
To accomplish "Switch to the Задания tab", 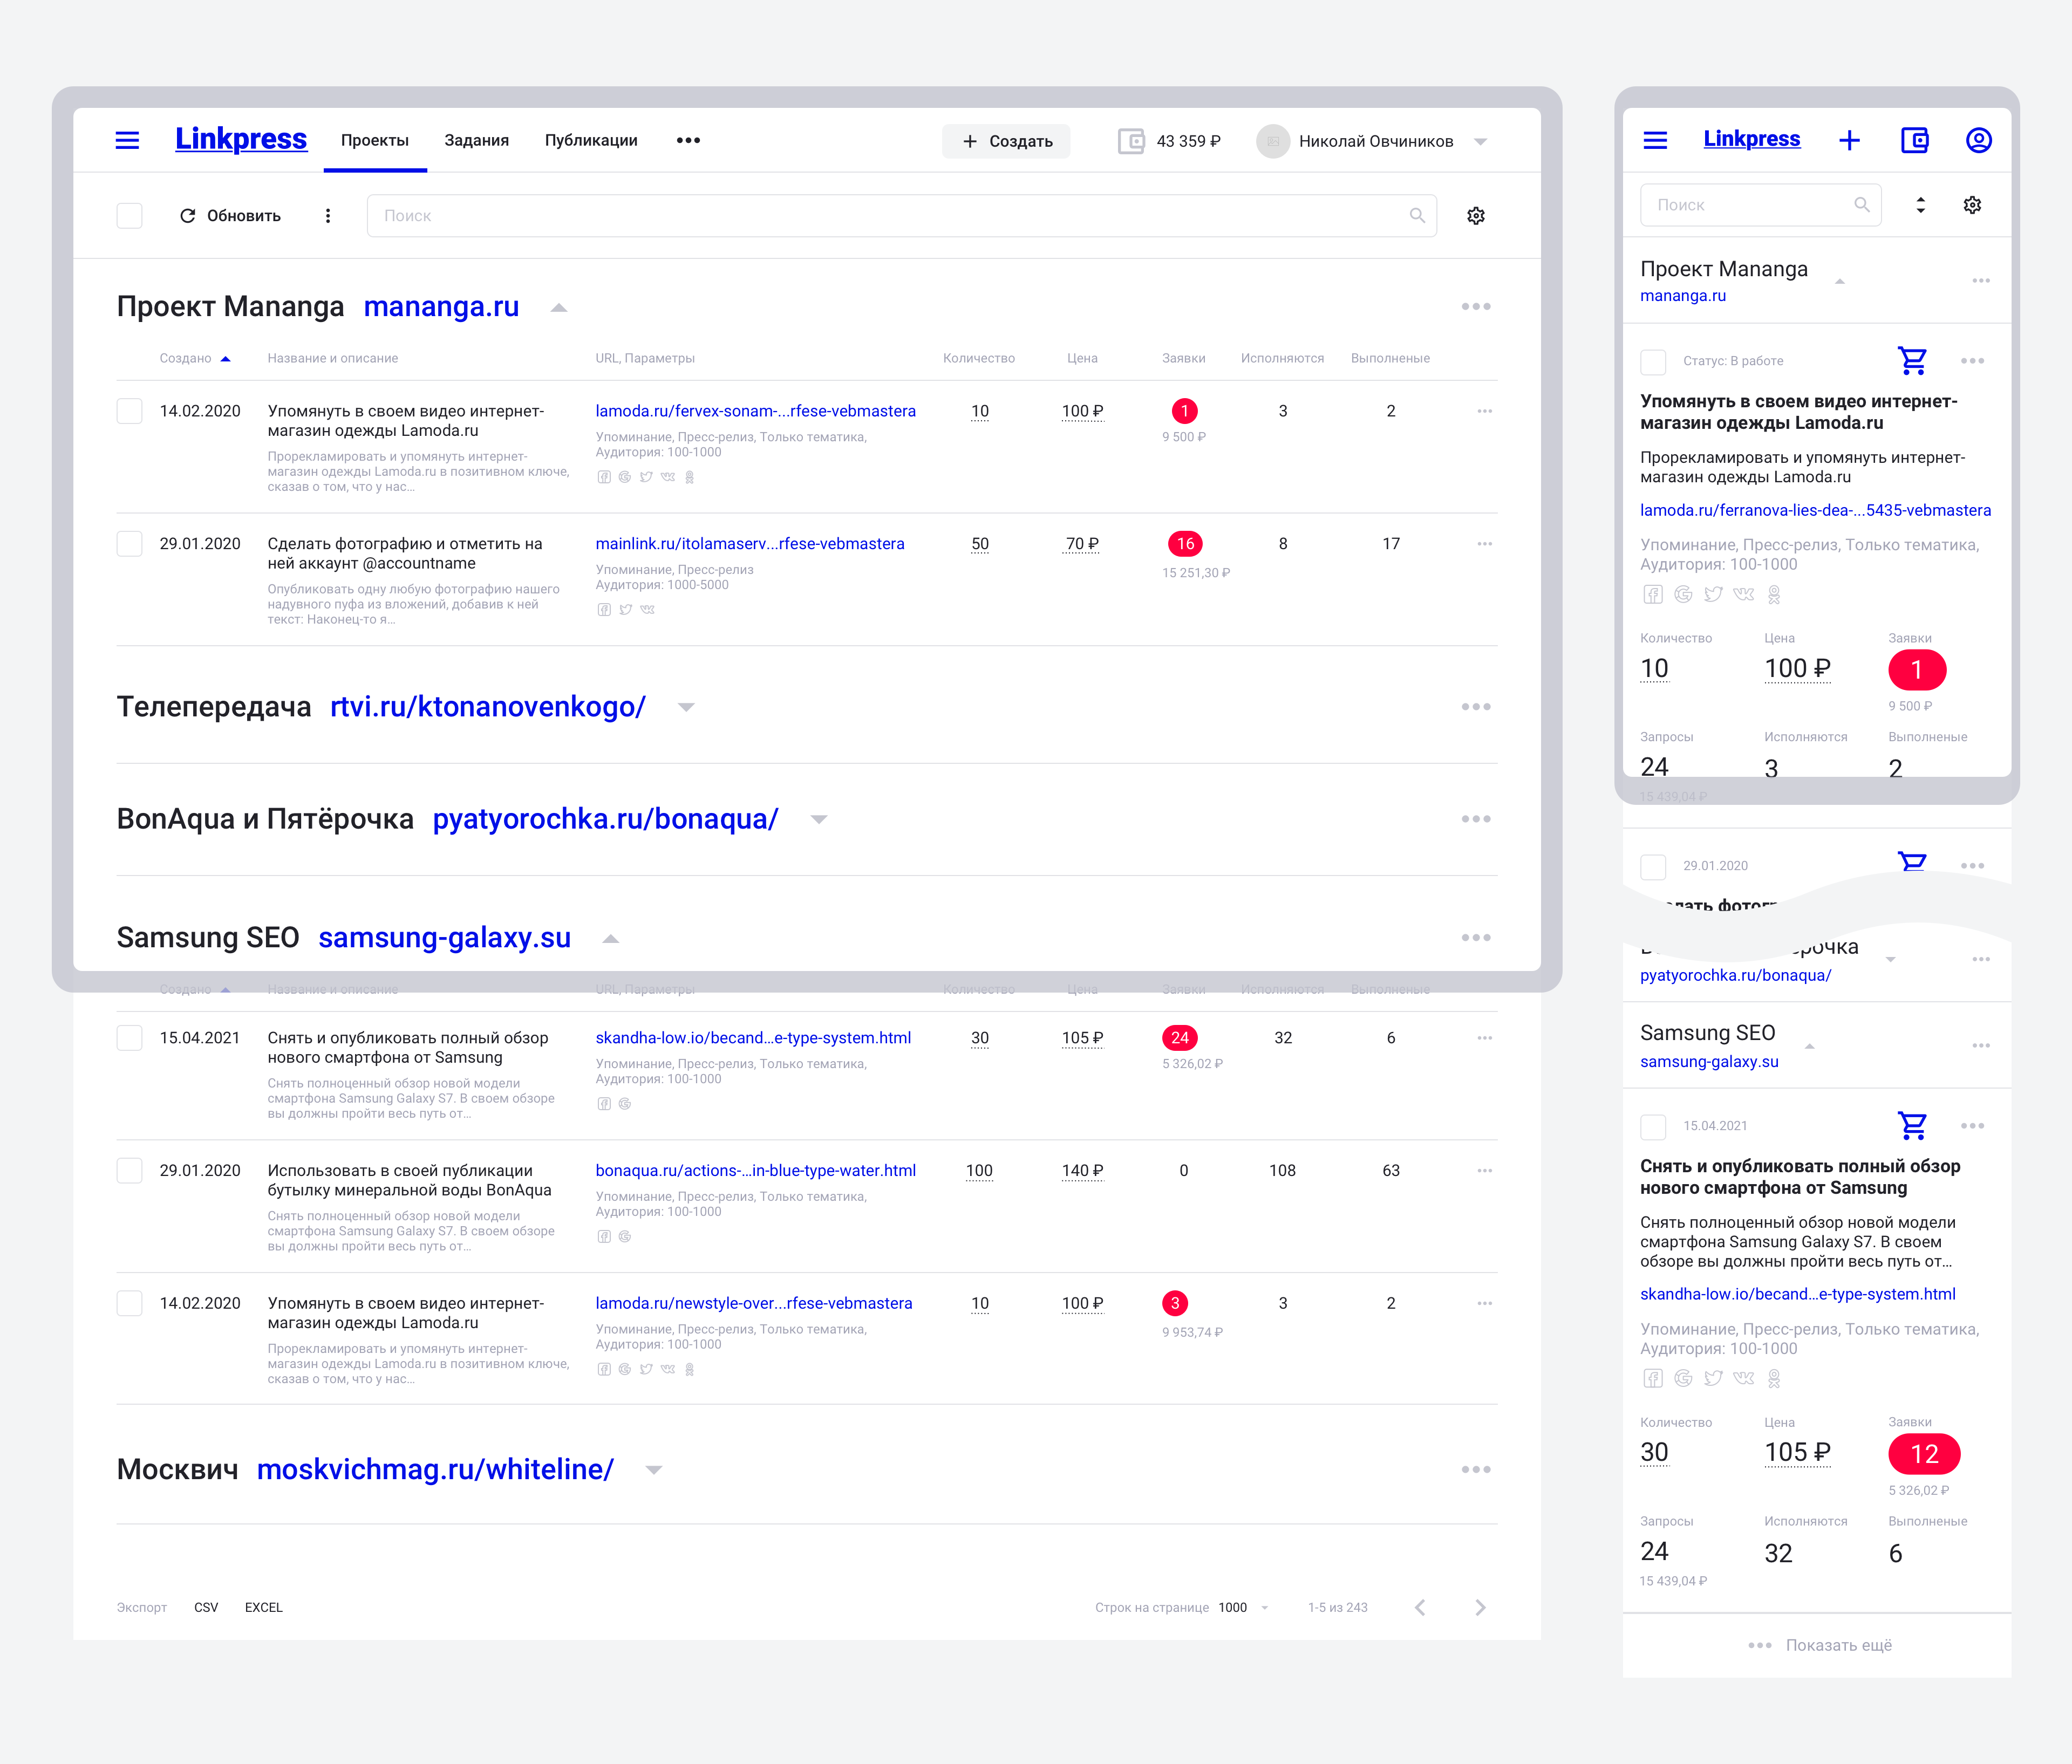I will (x=476, y=140).
